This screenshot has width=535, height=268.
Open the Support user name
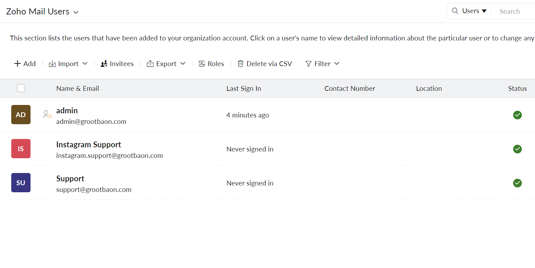(x=70, y=179)
